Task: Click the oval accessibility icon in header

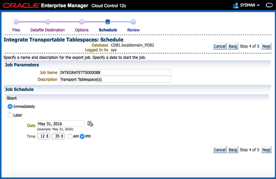Action: coord(269,5)
